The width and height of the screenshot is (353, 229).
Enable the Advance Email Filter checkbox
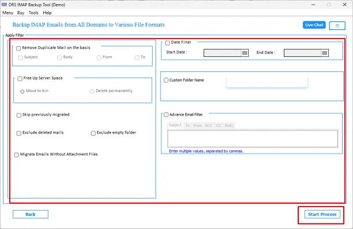pos(166,114)
